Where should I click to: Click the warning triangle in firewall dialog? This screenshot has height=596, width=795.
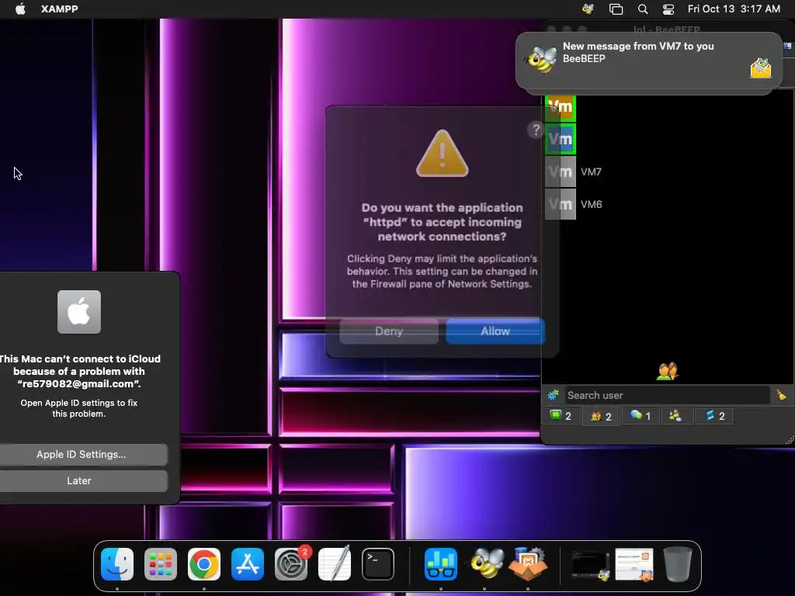442,154
